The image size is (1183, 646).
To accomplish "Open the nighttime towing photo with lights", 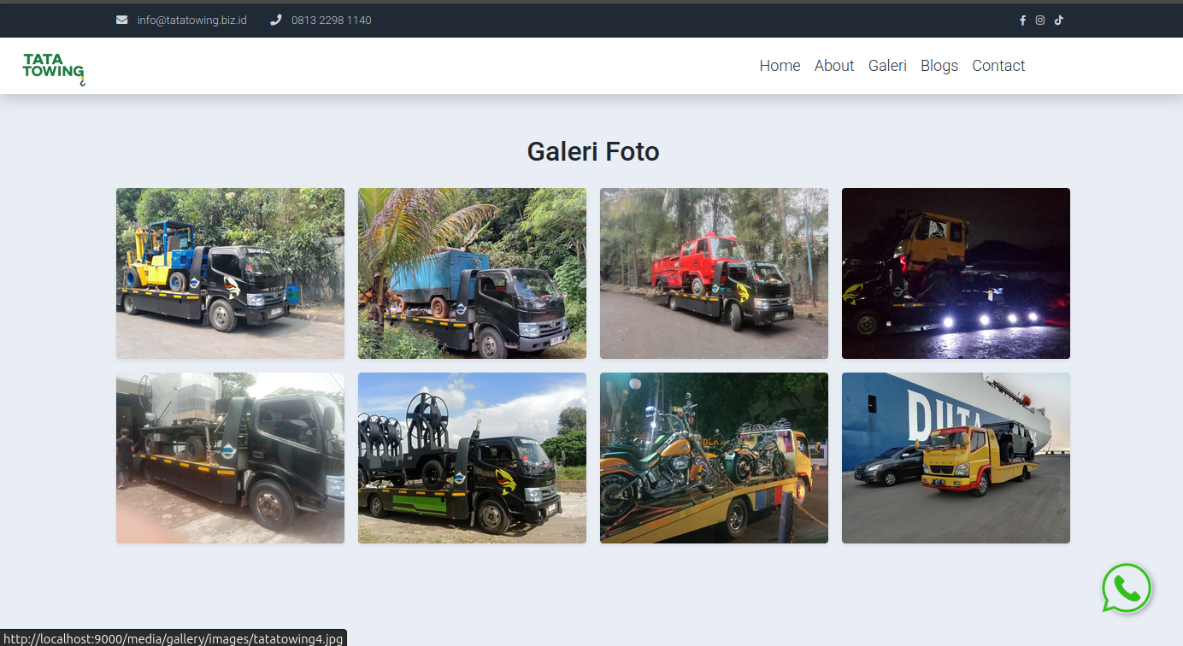I will pyautogui.click(x=955, y=273).
